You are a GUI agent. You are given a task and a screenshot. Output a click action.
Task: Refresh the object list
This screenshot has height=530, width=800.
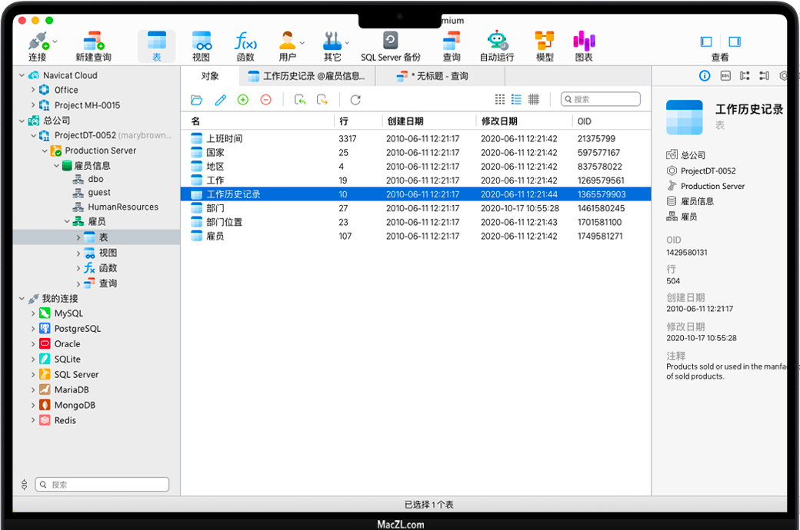(355, 100)
